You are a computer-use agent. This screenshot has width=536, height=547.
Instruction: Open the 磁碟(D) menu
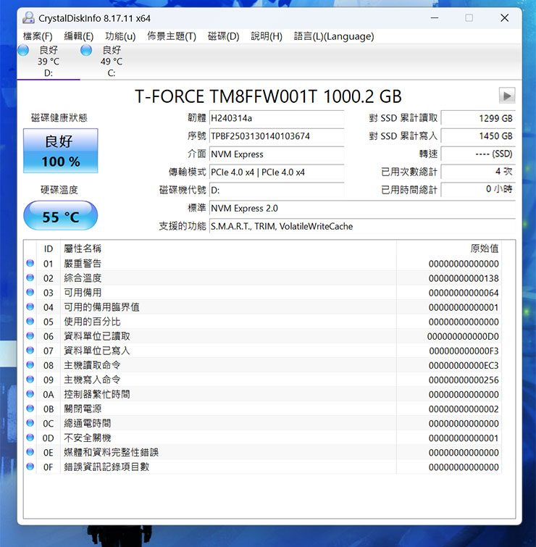coord(224,36)
